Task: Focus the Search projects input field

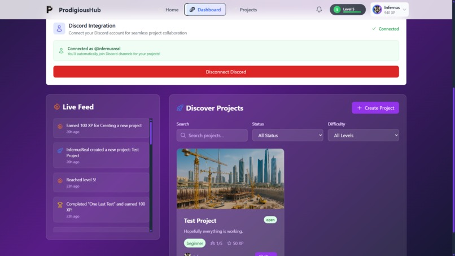Action: (x=212, y=135)
